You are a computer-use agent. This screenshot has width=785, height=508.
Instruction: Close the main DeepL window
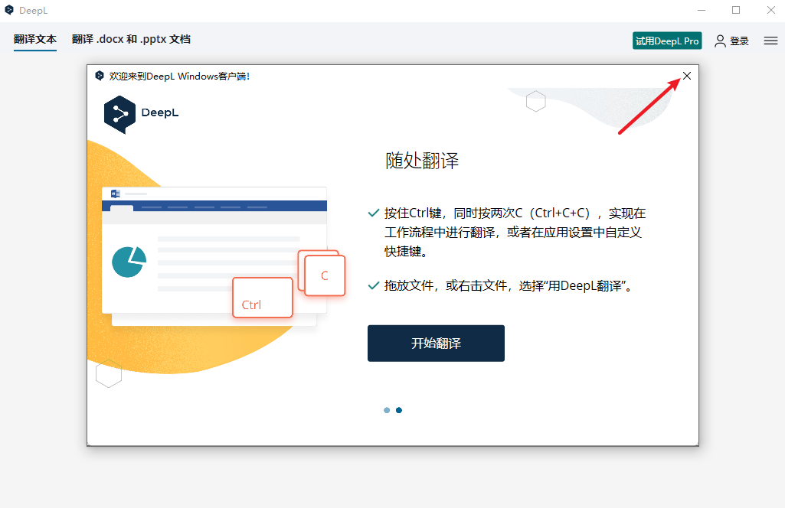[771, 10]
